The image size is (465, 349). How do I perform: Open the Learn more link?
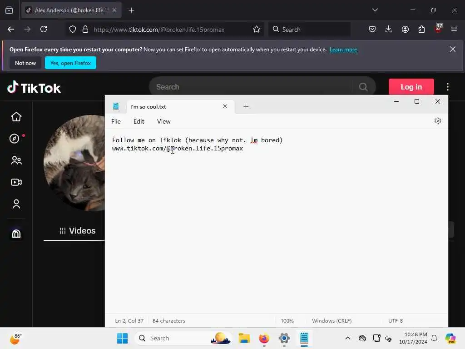(x=343, y=50)
